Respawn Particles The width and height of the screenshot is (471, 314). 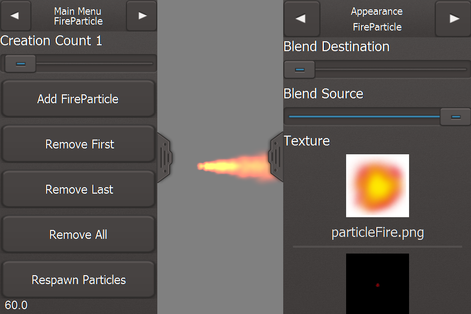click(x=78, y=280)
